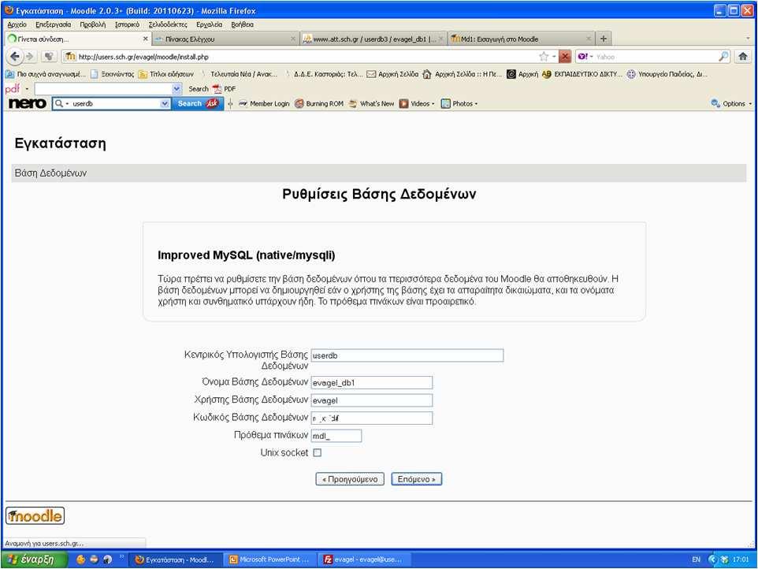758x569 pixels.
Task: Open the Αρχείο menu
Action: click(x=17, y=24)
